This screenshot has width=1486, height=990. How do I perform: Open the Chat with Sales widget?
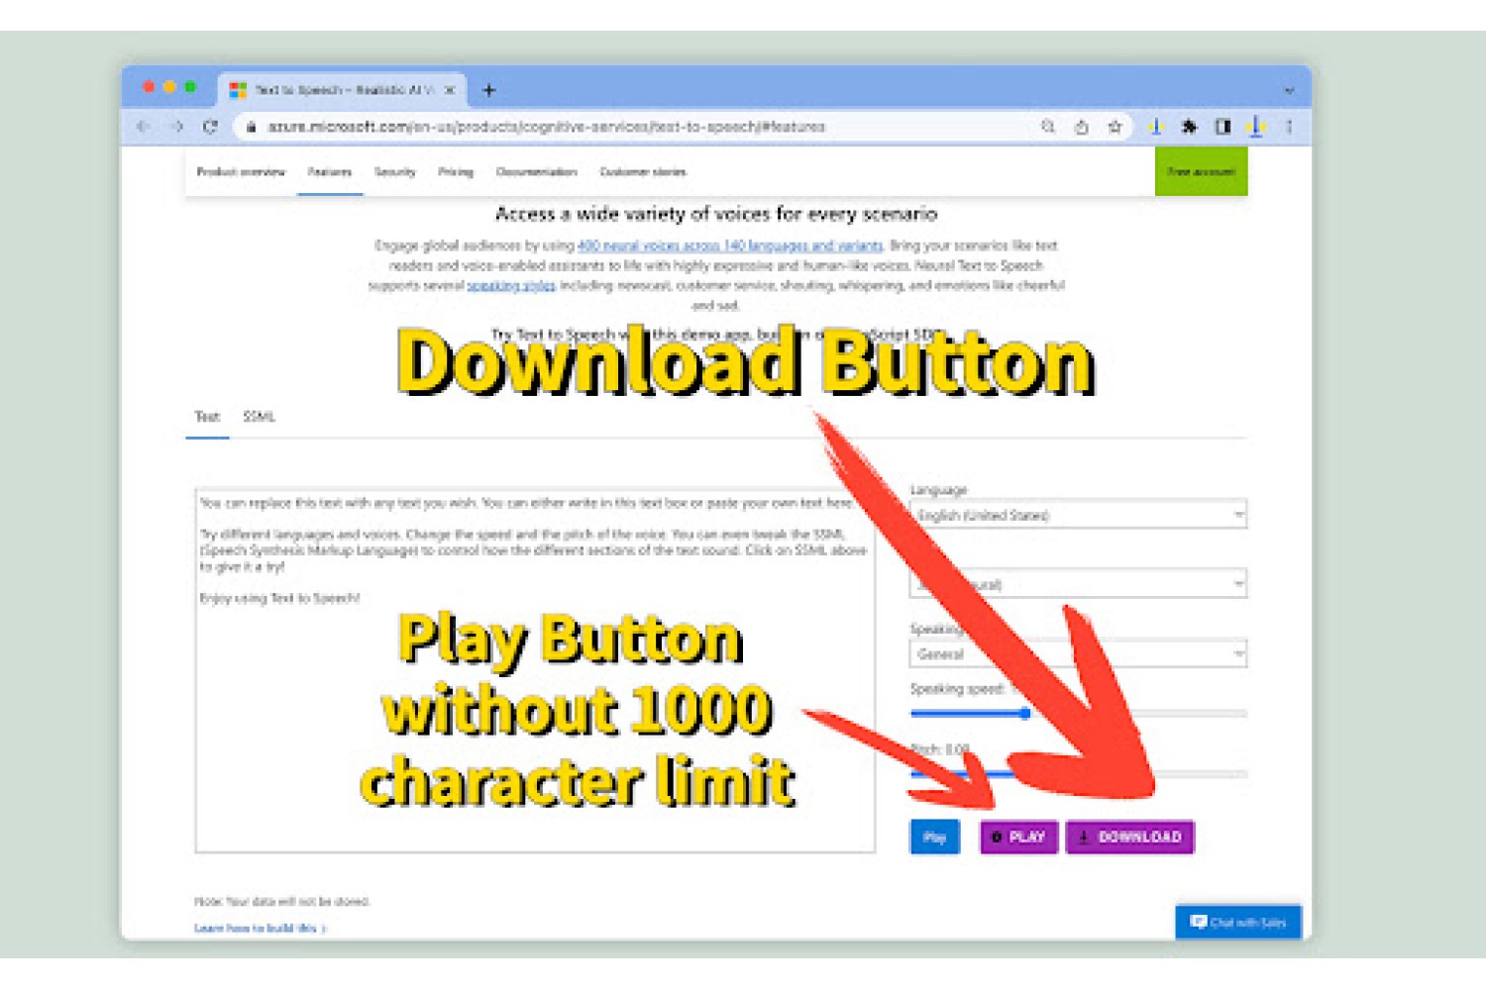(x=1238, y=923)
